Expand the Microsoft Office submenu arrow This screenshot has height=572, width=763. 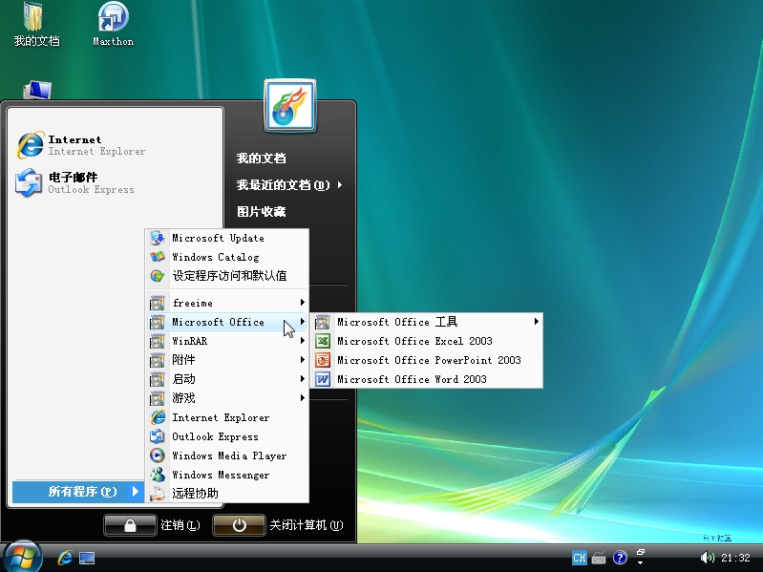[302, 322]
